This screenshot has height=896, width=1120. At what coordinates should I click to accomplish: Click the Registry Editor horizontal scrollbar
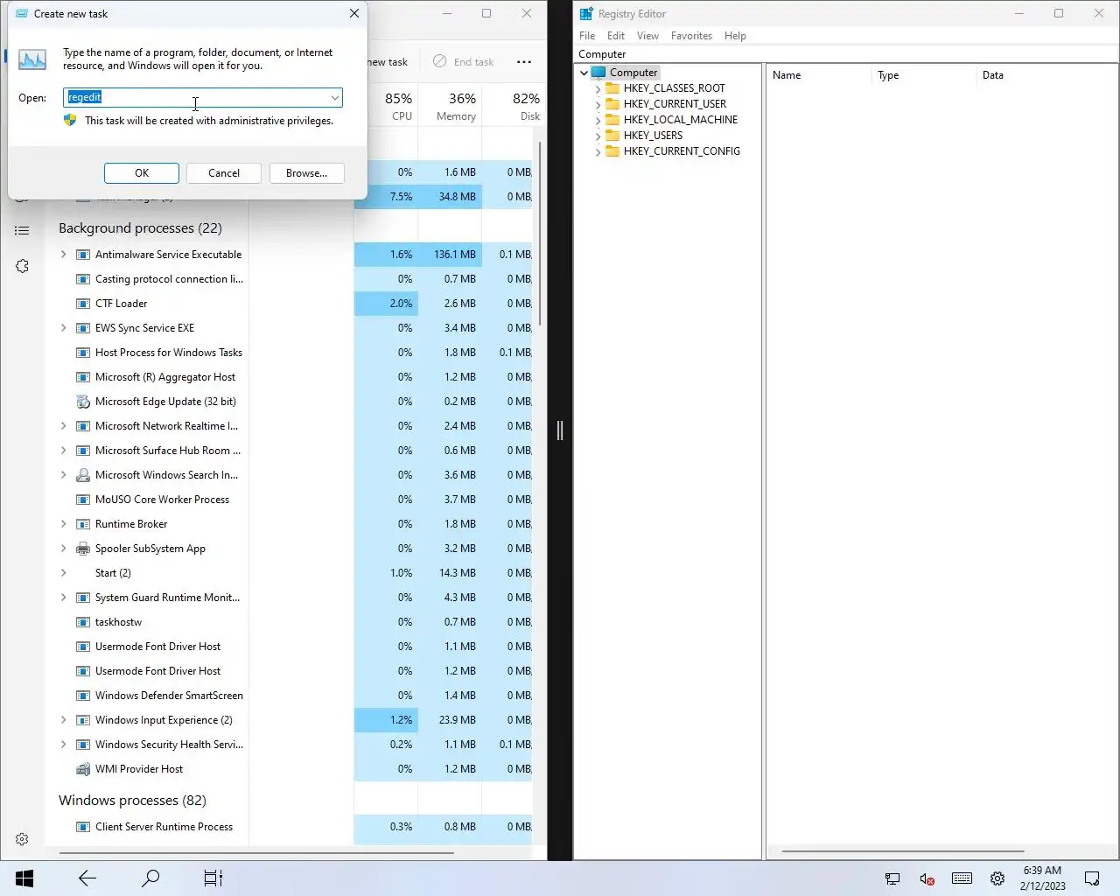(902, 851)
